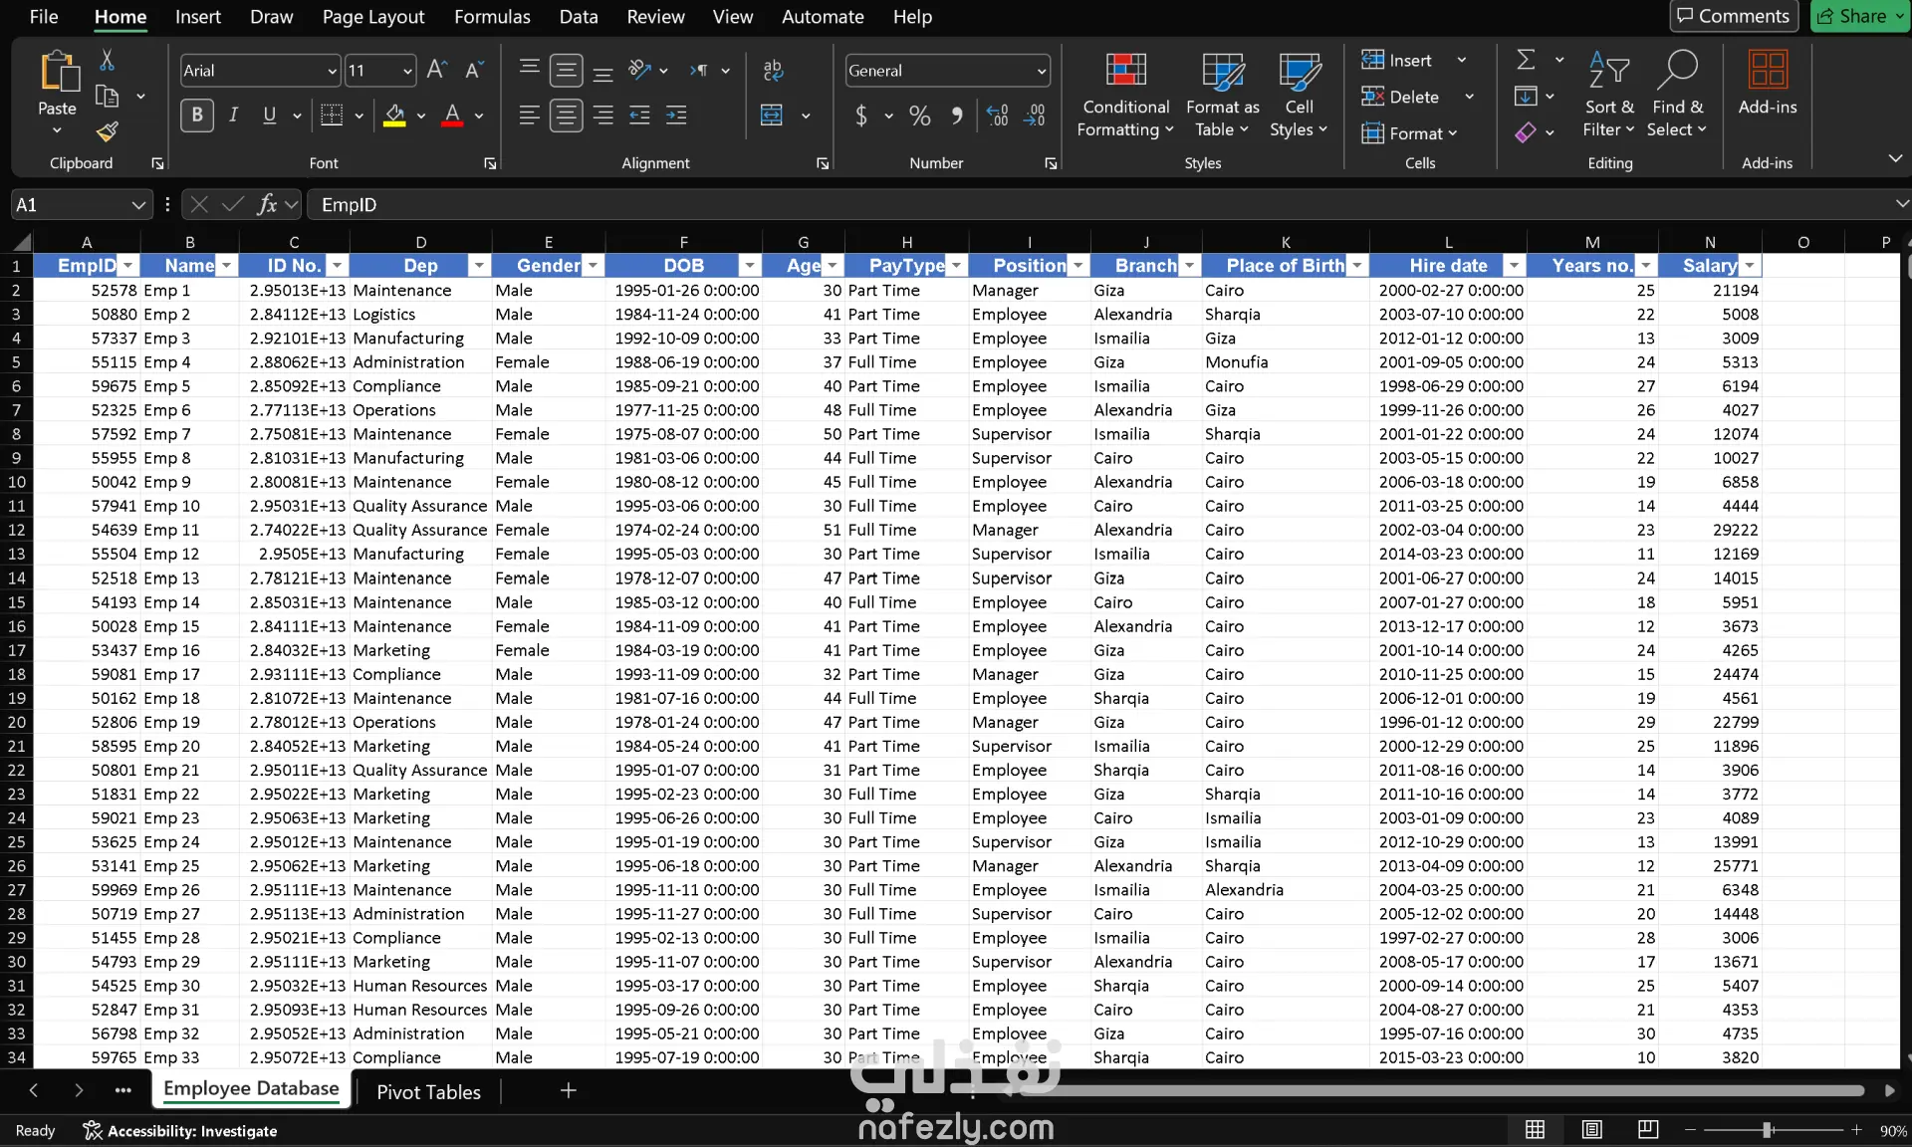1912x1147 pixels.
Task: Expand the Paste options arrow
Action: [57, 130]
